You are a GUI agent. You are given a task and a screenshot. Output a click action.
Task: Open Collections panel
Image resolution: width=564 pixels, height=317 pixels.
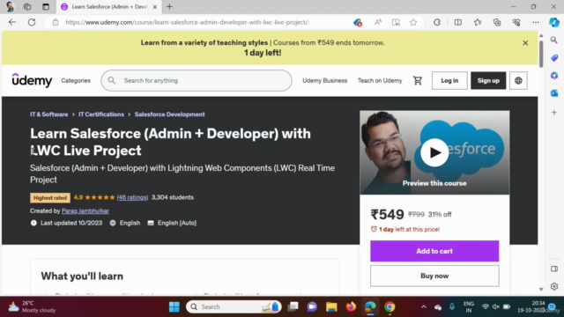pyautogui.click(x=497, y=22)
